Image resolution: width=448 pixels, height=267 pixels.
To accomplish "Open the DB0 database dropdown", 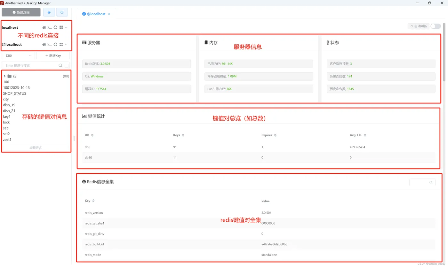I will point(18,56).
